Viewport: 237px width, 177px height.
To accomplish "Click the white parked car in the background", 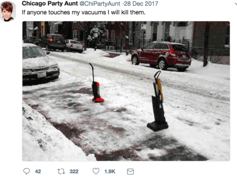I will tap(75, 46).
